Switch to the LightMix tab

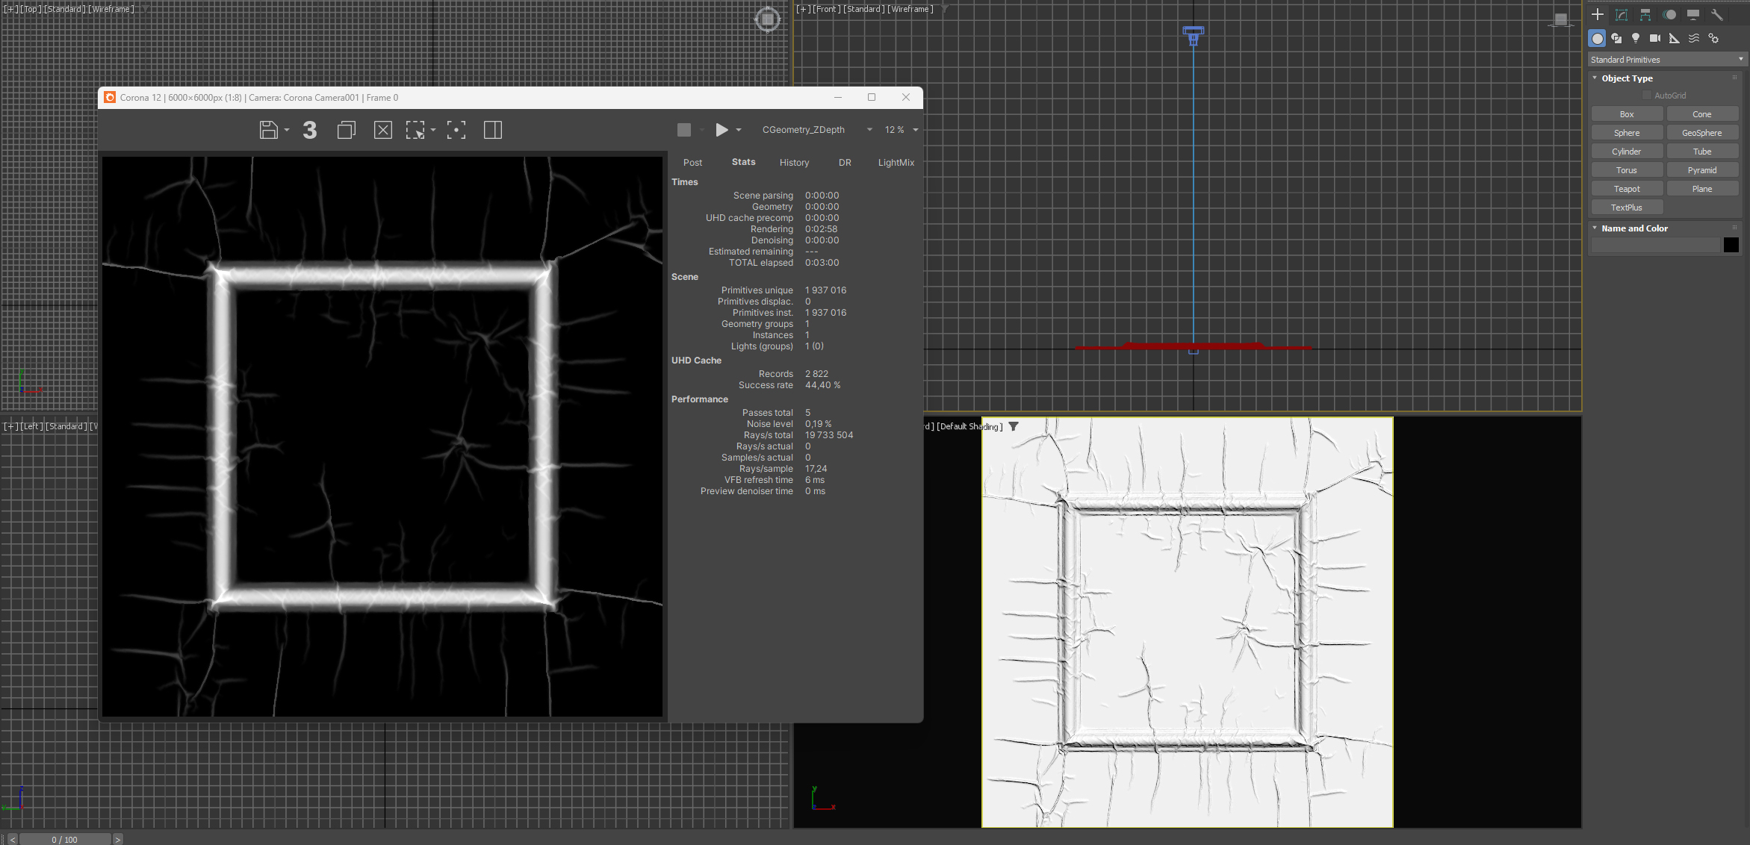(x=896, y=163)
